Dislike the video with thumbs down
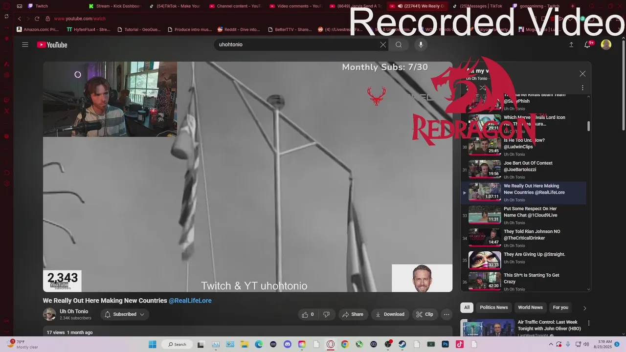Screen dimensions: 626x352 click(x=327, y=314)
